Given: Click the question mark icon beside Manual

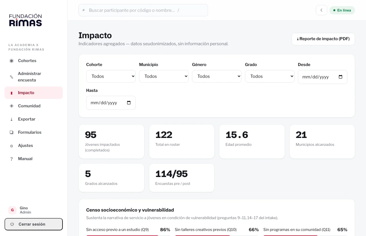Looking at the screenshot, I should [x=12, y=159].
